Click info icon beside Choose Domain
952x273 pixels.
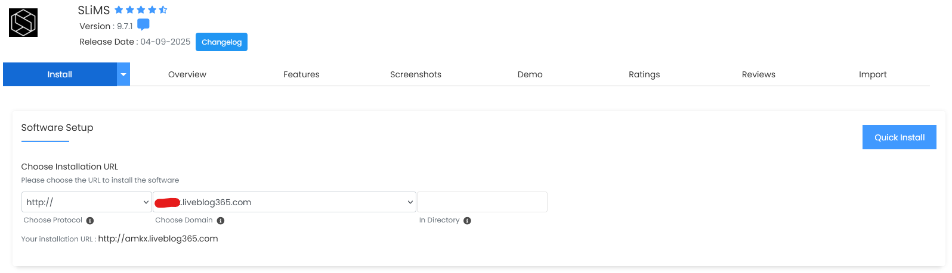point(221,221)
